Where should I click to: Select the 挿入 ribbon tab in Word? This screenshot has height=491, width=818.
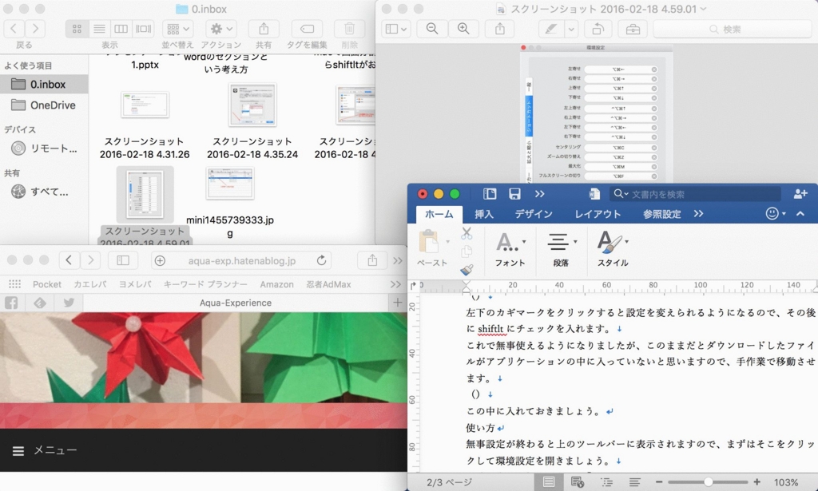483,214
